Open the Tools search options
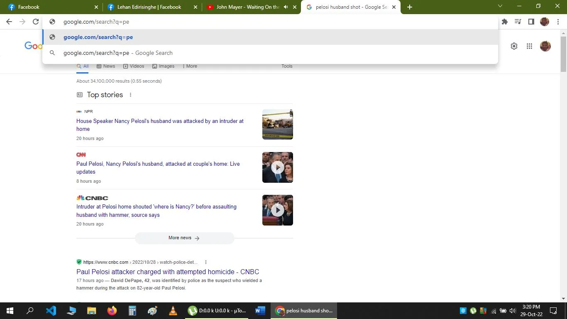Screen dimensions: 567x319 (x=287, y=66)
